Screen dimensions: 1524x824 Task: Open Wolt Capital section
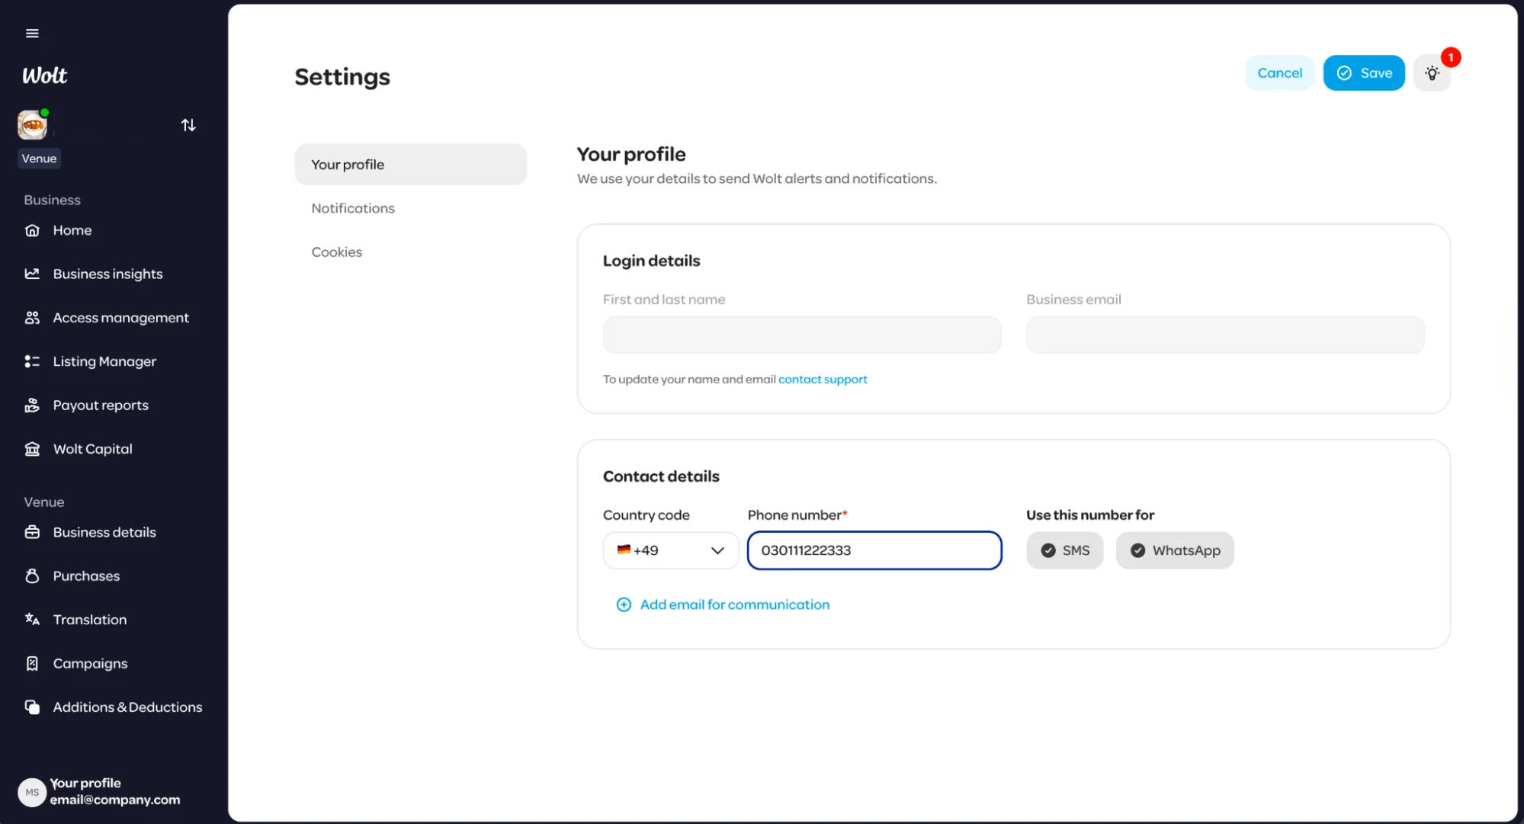pos(92,449)
